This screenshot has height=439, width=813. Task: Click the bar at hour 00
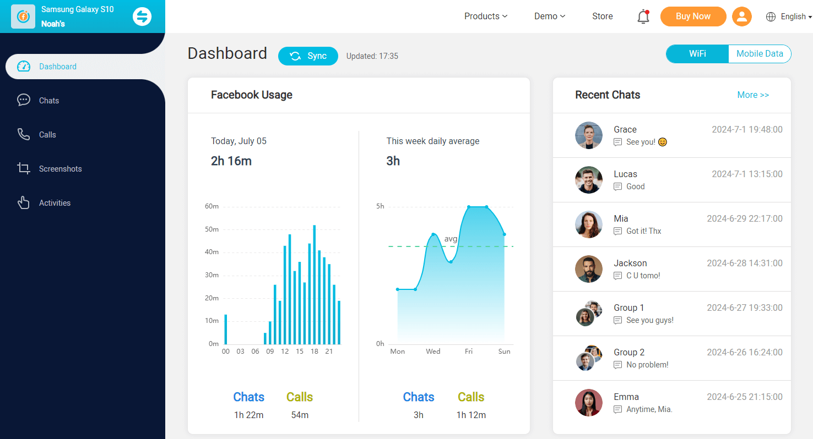tap(226, 330)
